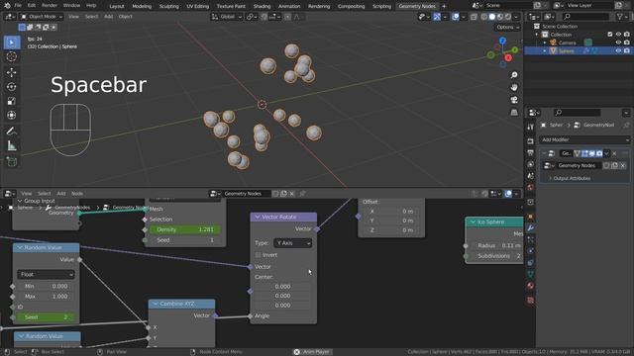The width and height of the screenshot is (634, 356).
Task: Select the Move tool
Action: click(12, 72)
